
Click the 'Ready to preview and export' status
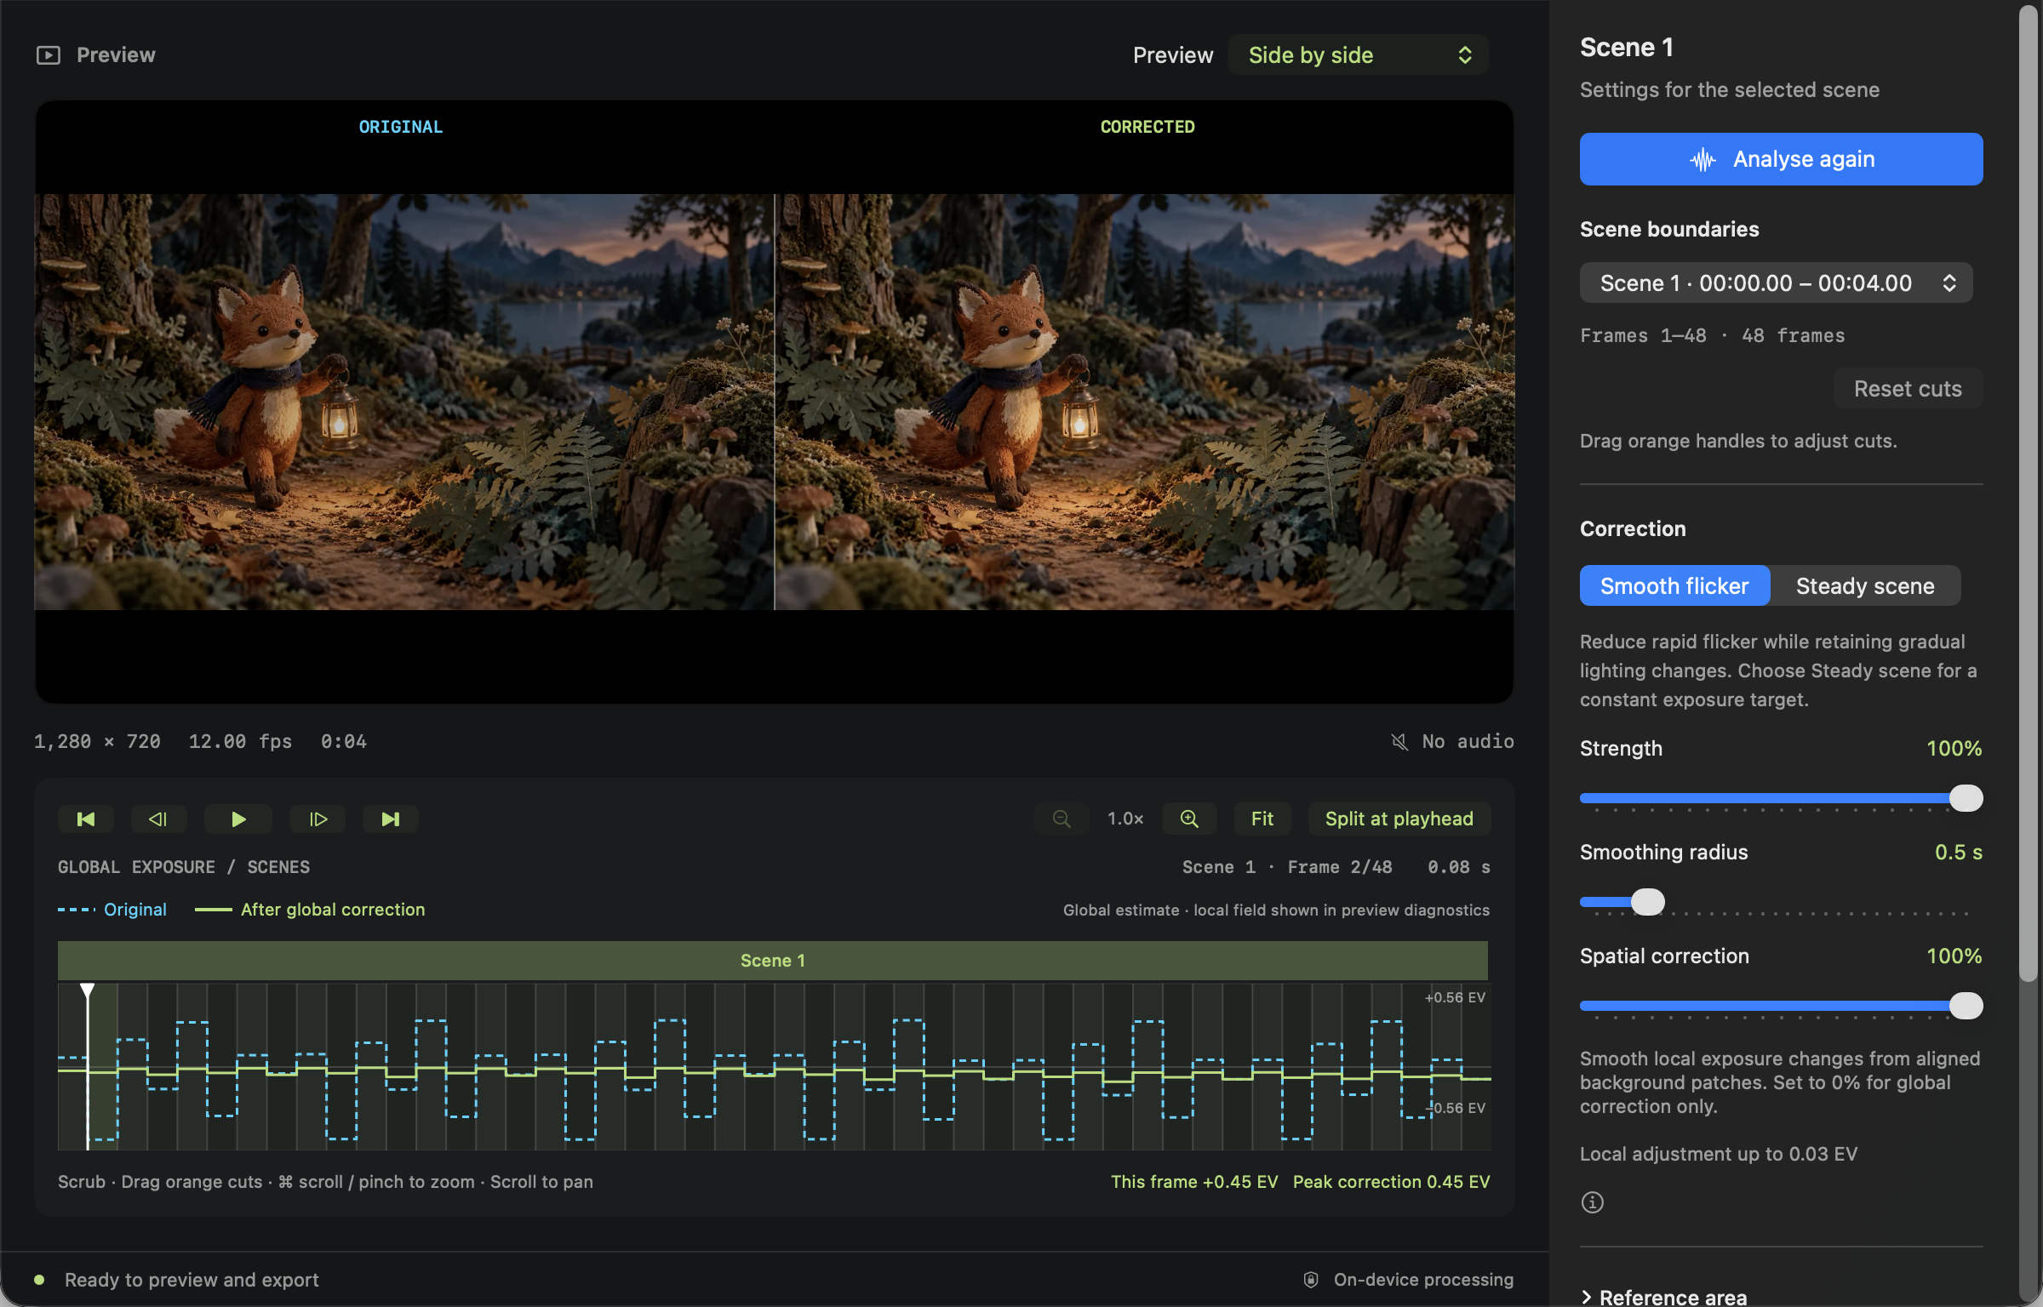(192, 1280)
